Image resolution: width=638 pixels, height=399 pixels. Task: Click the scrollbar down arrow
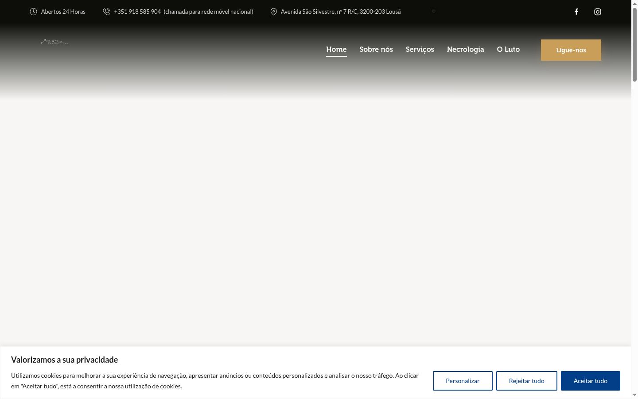click(634, 395)
